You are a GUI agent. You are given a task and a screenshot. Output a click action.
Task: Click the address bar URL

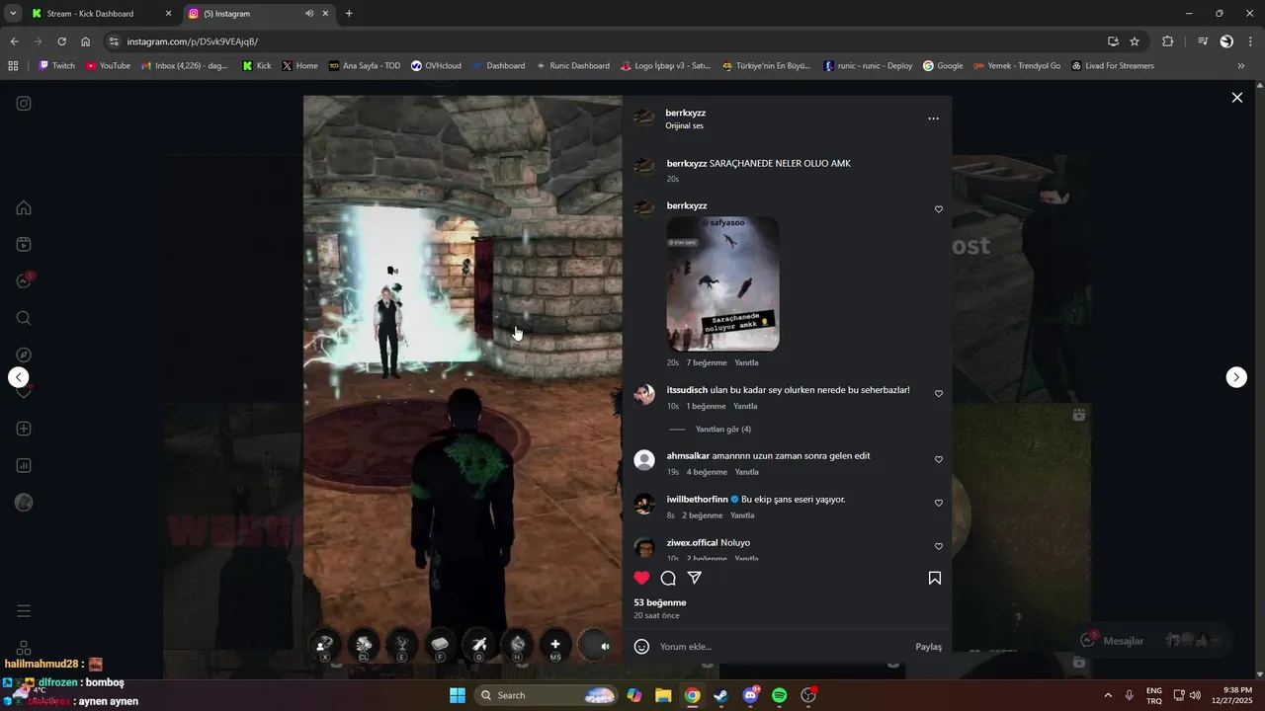click(192, 41)
